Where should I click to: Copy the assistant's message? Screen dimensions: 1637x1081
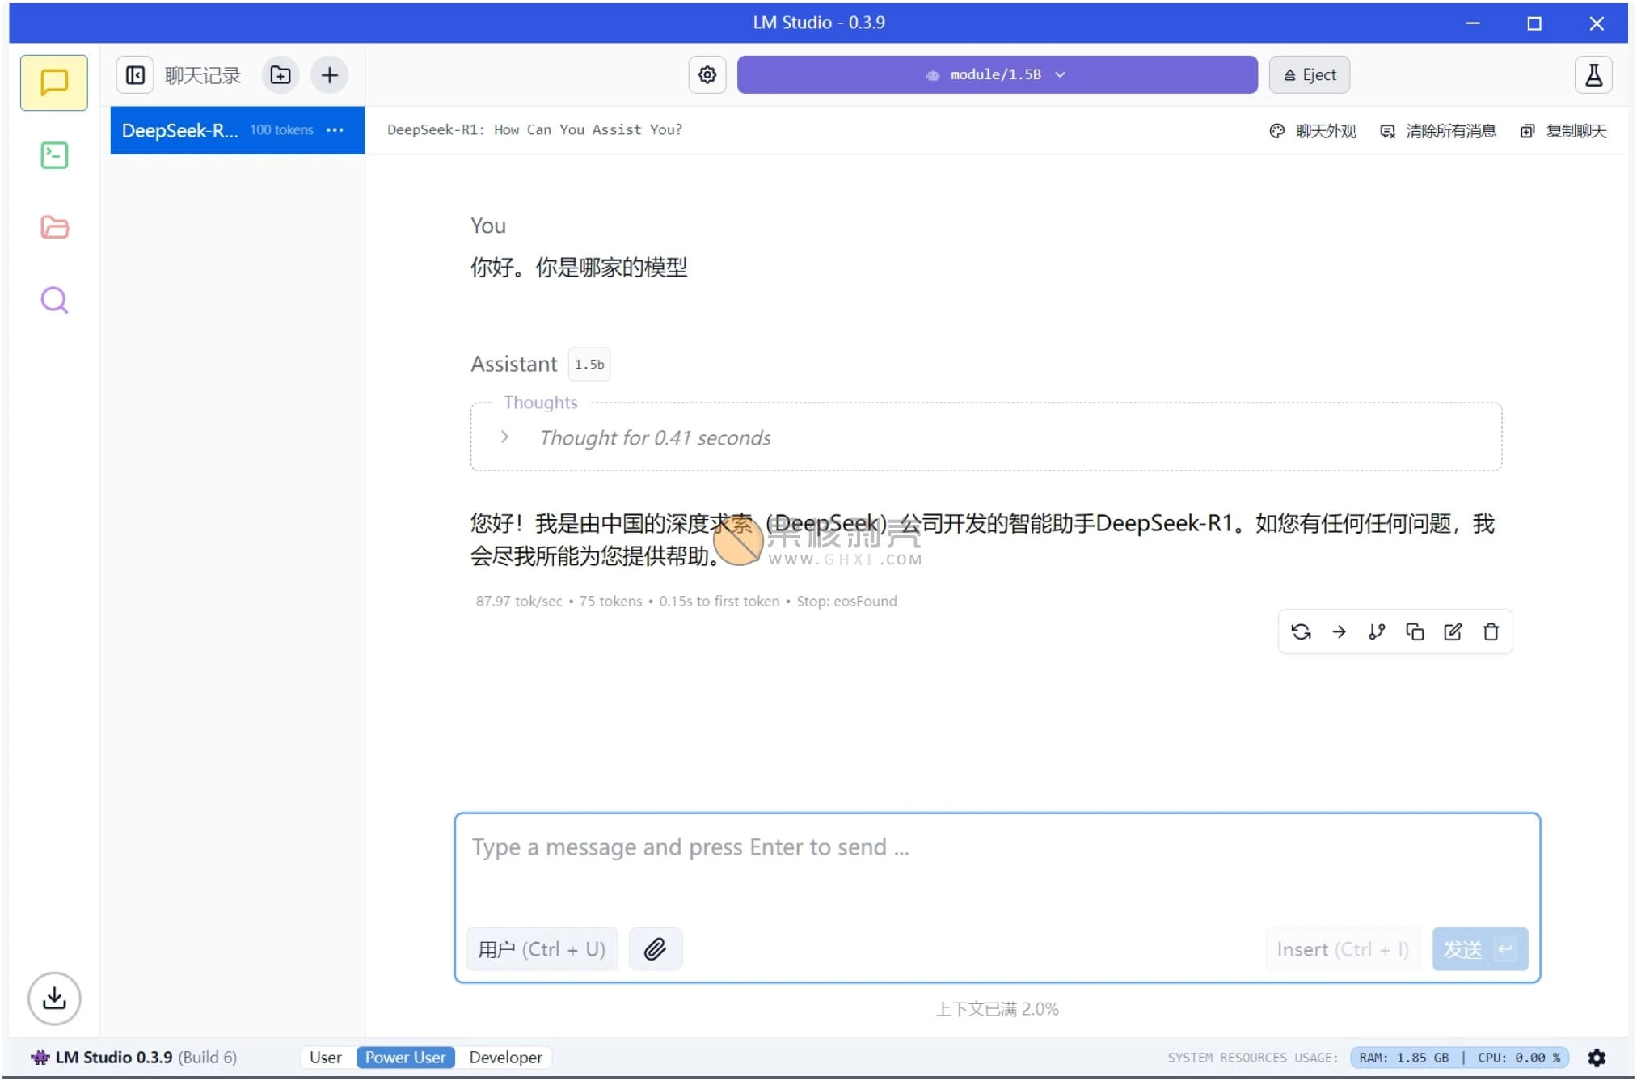click(x=1415, y=631)
